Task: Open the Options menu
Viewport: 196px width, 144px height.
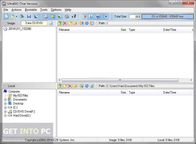Action: (56, 10)
